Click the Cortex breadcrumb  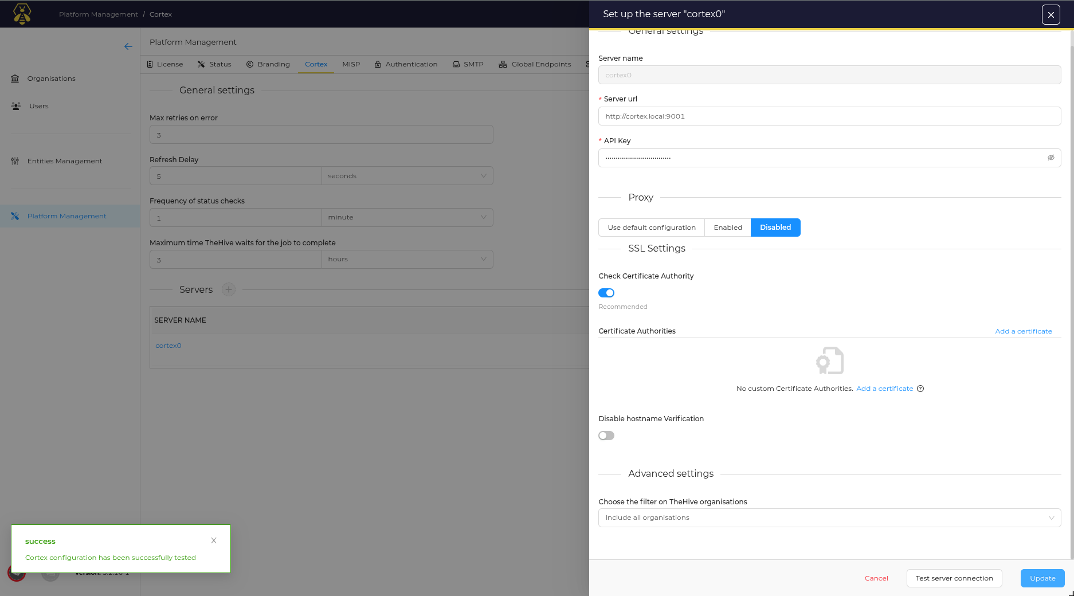[x=160, y=14]
